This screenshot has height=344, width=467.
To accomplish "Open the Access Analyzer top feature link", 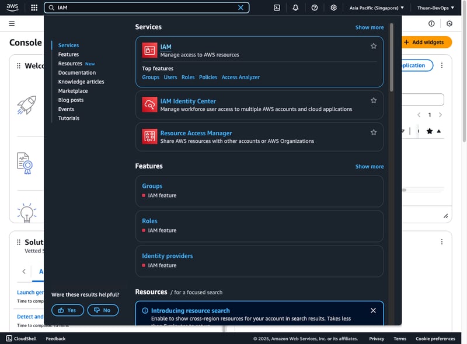I will [x=241, y=77].
